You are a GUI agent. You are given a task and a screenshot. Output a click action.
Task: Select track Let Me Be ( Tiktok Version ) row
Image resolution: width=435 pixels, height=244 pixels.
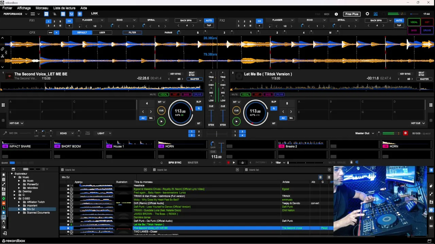click(x=196, y=224)
